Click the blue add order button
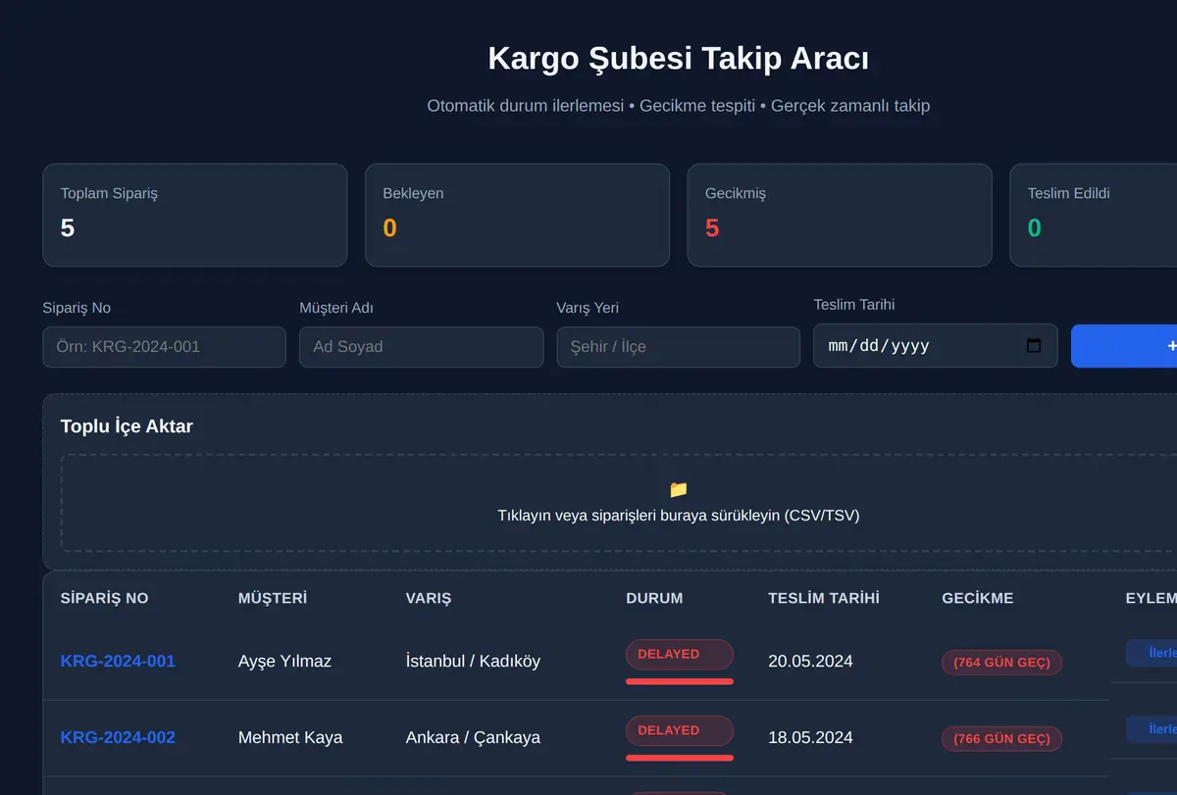The width and height of the screenshot is (1177, 795). [x=1124, y=346]
